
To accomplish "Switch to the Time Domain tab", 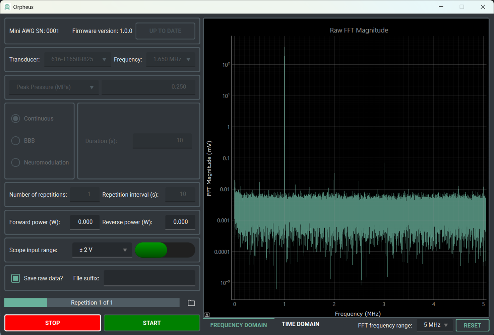I will click(301, 324).
